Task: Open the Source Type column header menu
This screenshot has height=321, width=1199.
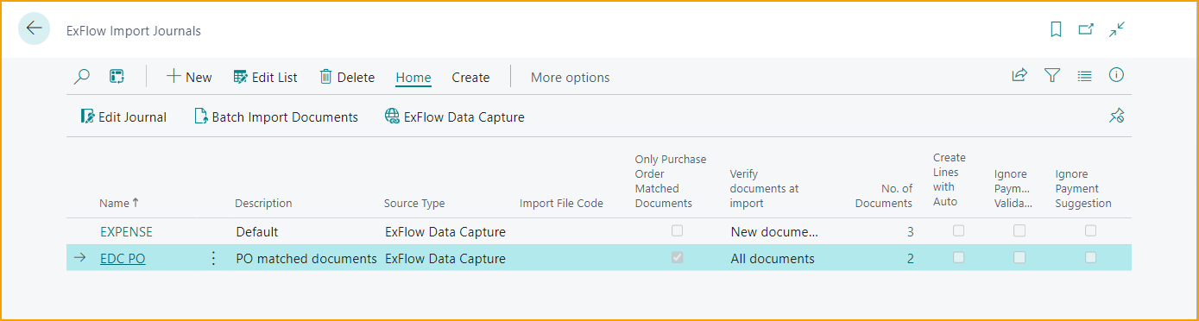Action: coord(414,203)
